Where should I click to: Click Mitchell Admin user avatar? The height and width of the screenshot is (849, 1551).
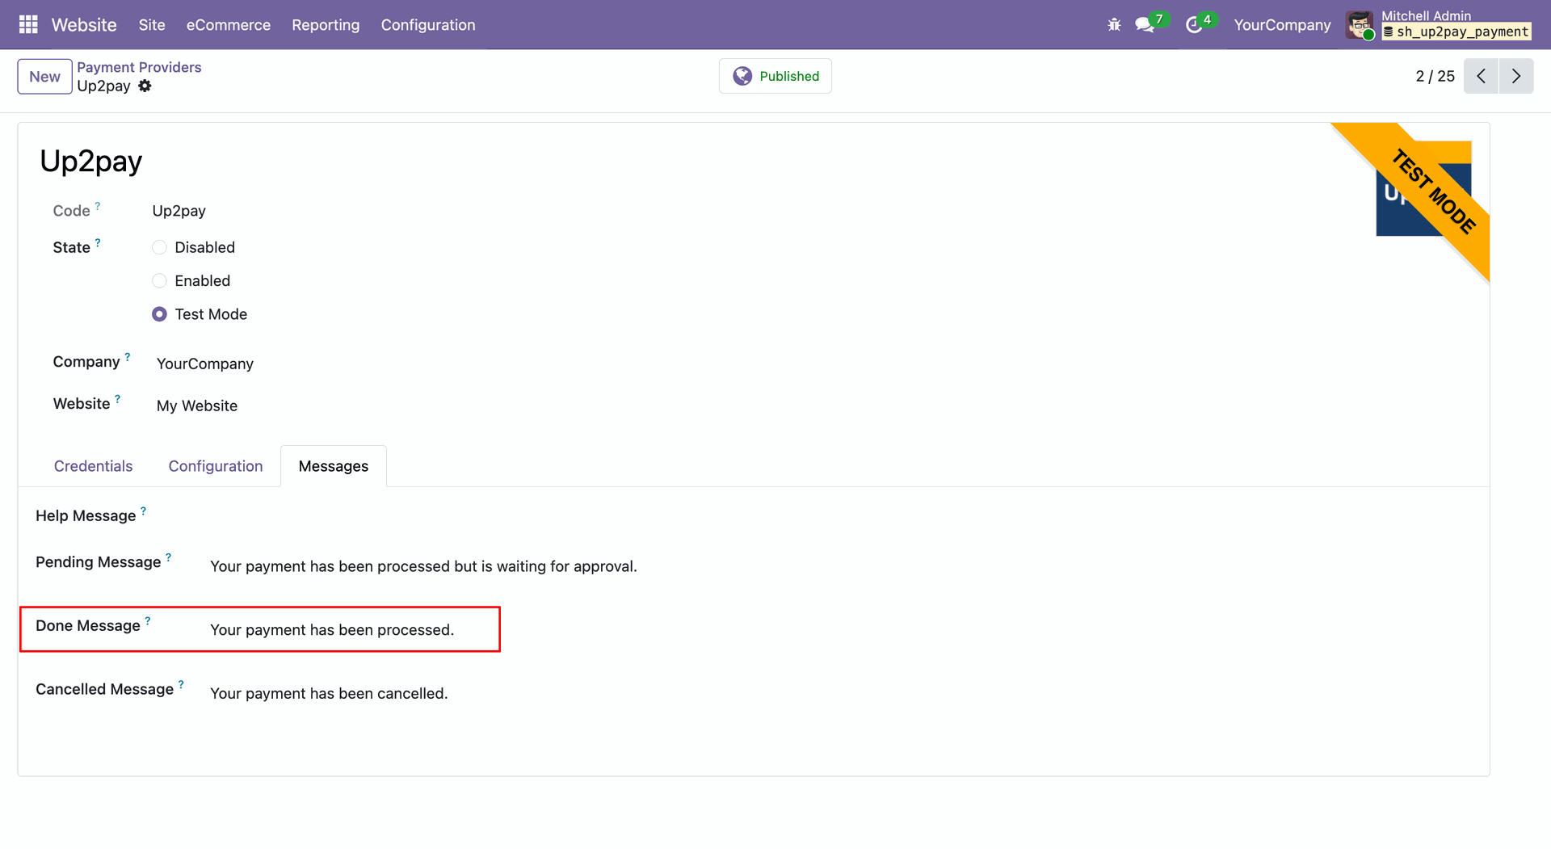[1360, 25]
